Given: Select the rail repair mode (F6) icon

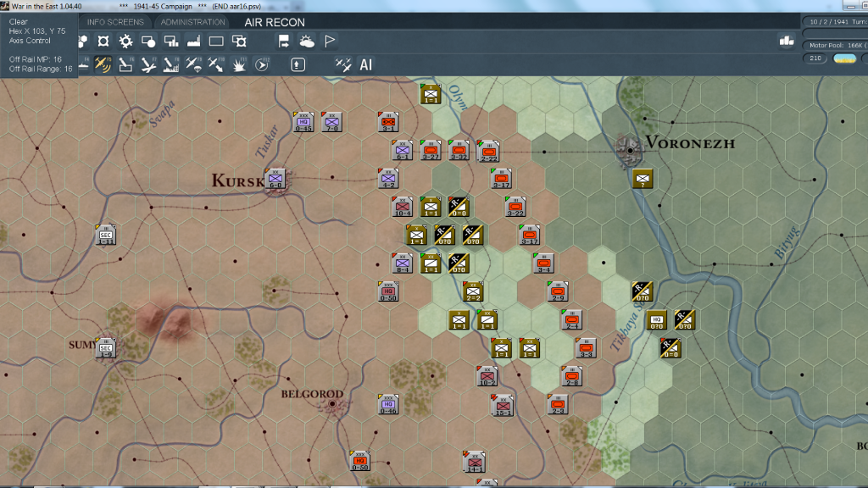Looking at the screenshot, I should 125,64.
